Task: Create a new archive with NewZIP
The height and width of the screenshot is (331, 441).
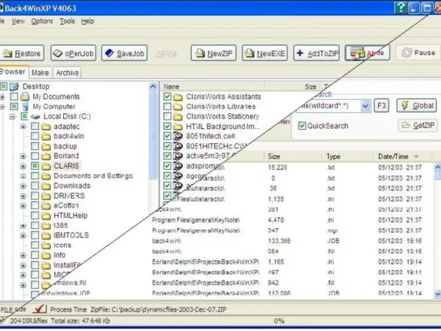Action: 213,53
